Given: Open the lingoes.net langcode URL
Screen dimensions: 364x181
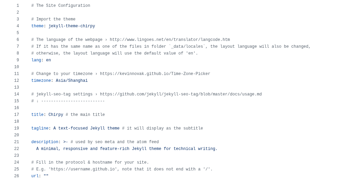Looking at the screenshot, I should pyautogui.click(x=170, y=40).
